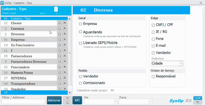Image resolution: width=205 pixels, height=106 pixels.
Task: Open the details icon for Empresa row
Action: pyautogui.click(x=59, y=40)
